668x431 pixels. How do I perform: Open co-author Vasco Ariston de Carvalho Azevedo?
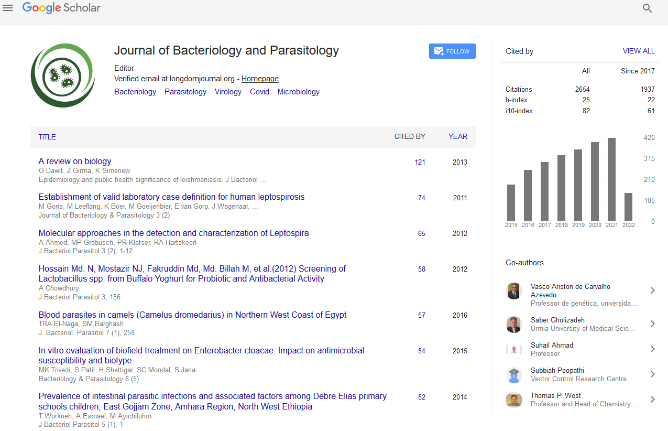pyautogui.click(x=570, y=290)
